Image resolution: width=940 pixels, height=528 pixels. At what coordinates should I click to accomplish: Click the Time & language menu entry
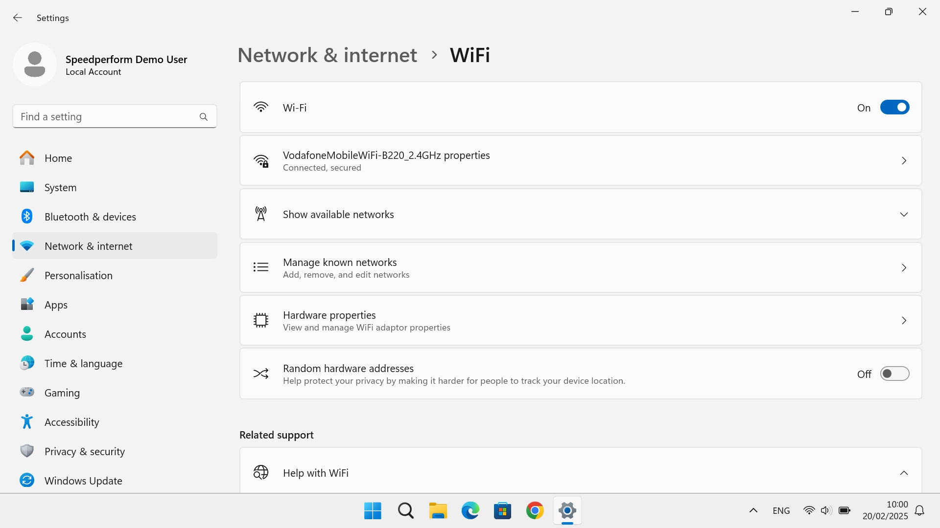coord(83,363)
